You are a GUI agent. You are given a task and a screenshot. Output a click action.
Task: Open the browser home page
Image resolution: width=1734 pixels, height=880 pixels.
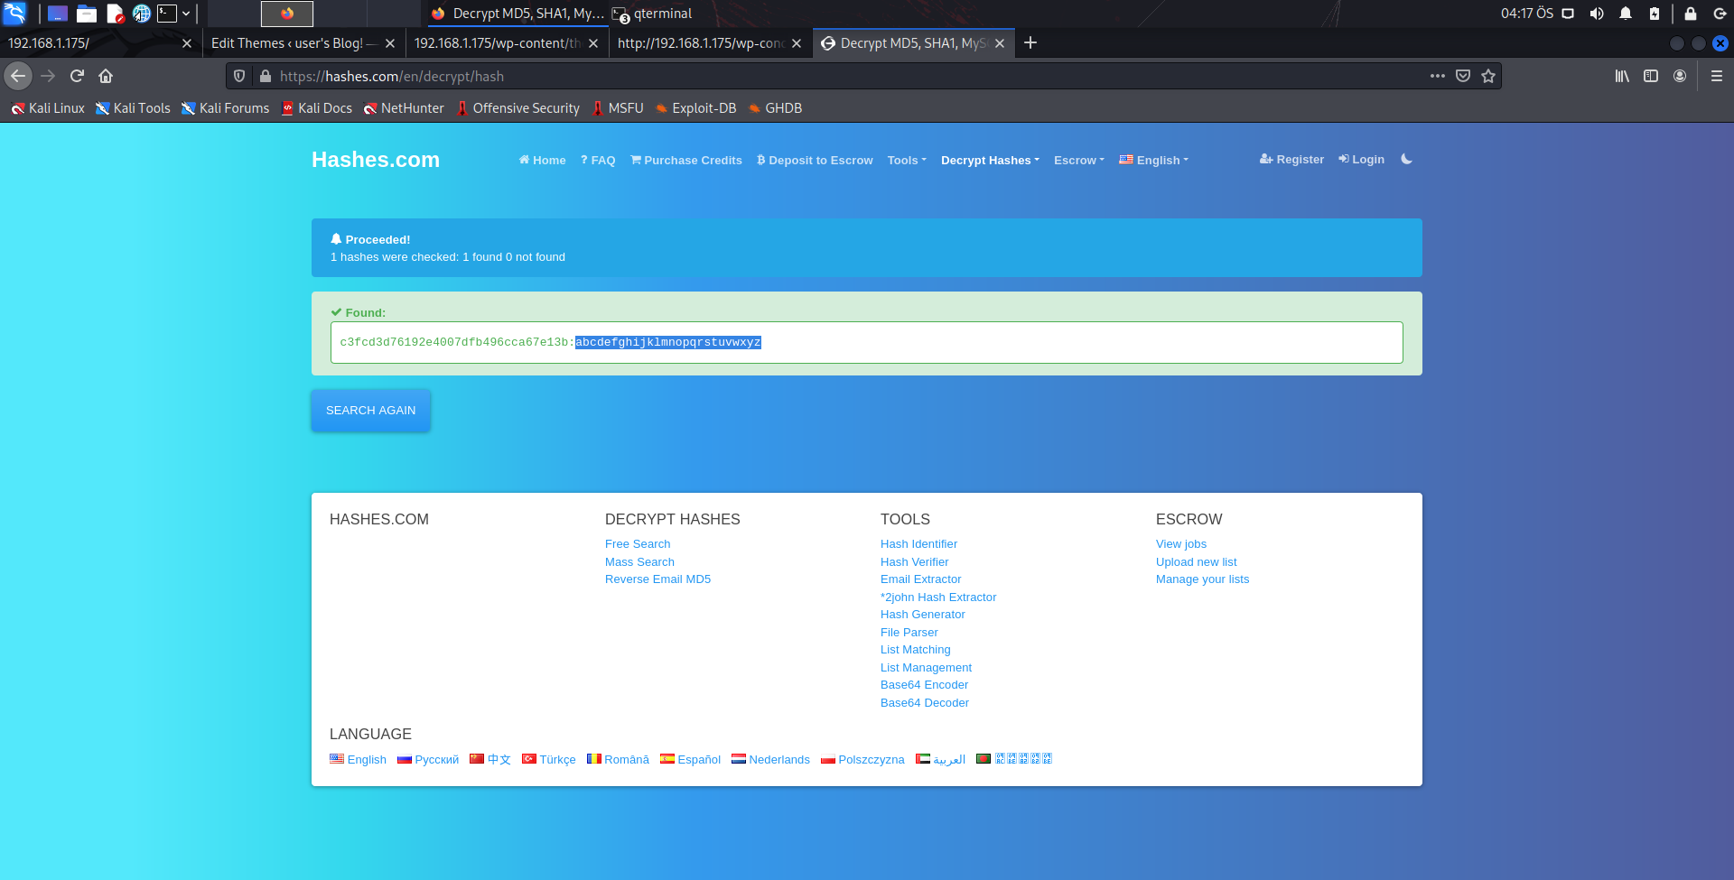[x=106, y=77]
